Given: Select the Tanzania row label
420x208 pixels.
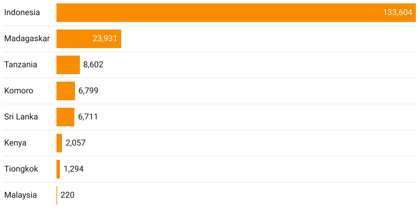Looking at the screenshot, I should point(21,65).
